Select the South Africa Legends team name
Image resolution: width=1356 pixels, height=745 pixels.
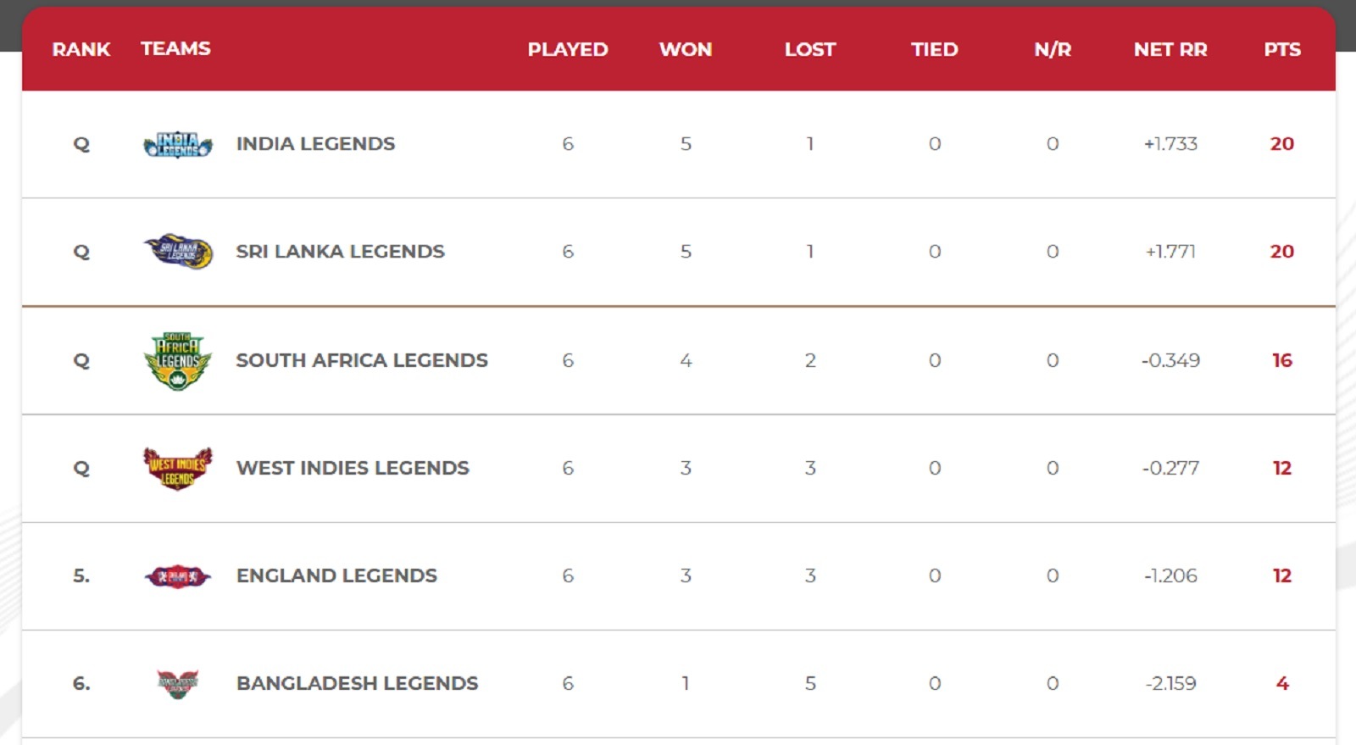(x=362, y=360)
